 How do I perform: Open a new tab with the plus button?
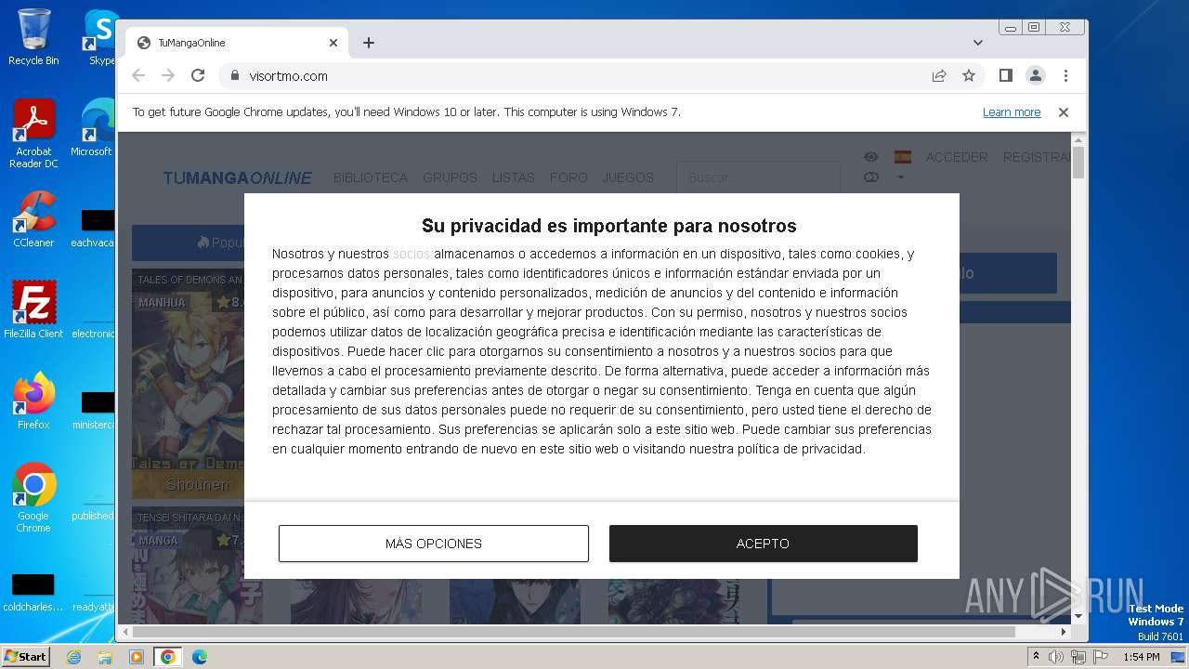[369, 43]
